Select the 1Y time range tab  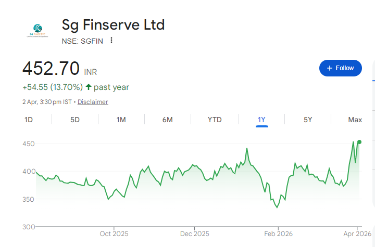pyautogui.click(x=261, y=120)
